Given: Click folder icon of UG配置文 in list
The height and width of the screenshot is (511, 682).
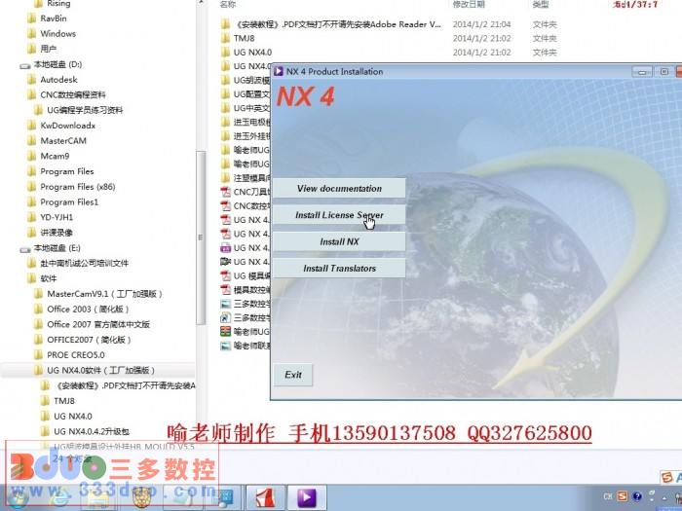Looking at the screenshot, I should tap(225, 93).
